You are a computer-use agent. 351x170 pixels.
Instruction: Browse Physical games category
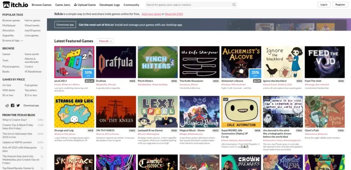[11, 67]
